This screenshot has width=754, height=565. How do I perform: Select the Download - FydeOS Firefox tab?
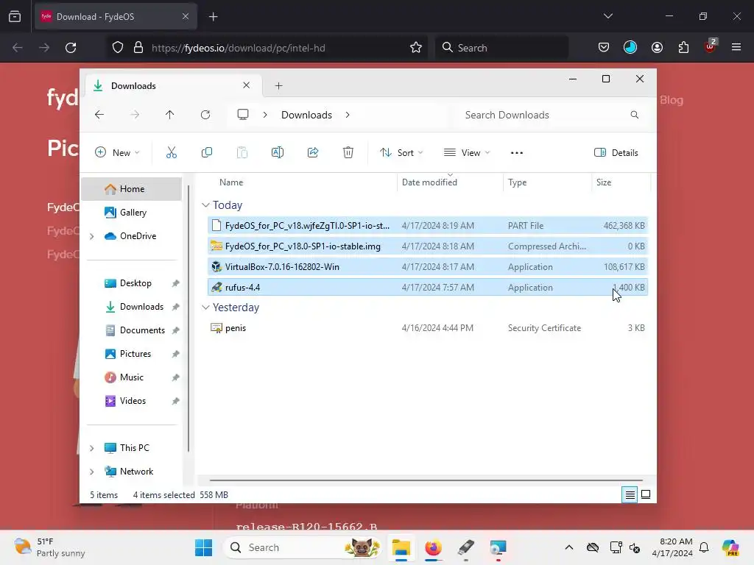coord(116,17)
